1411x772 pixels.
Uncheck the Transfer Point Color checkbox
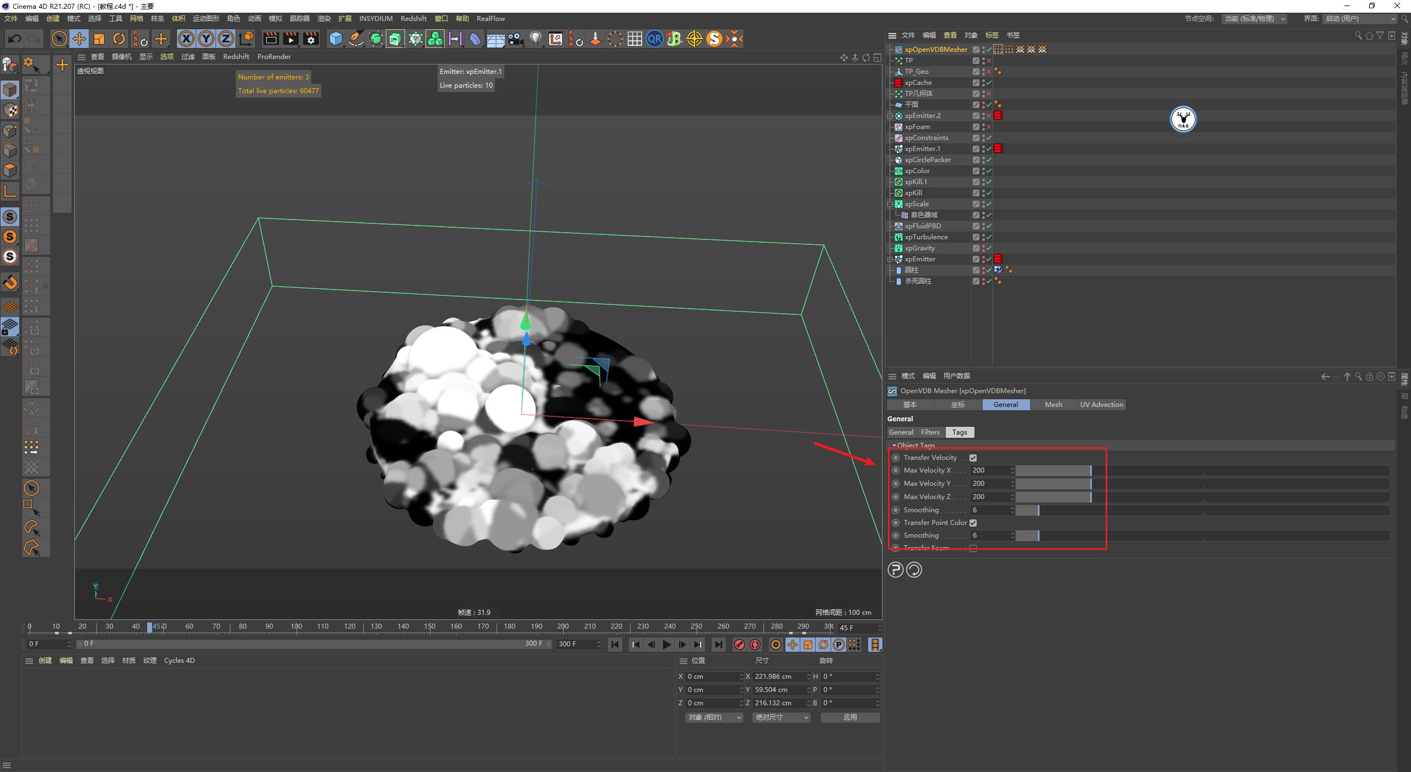pyautogui.click(x=973, y=522)
